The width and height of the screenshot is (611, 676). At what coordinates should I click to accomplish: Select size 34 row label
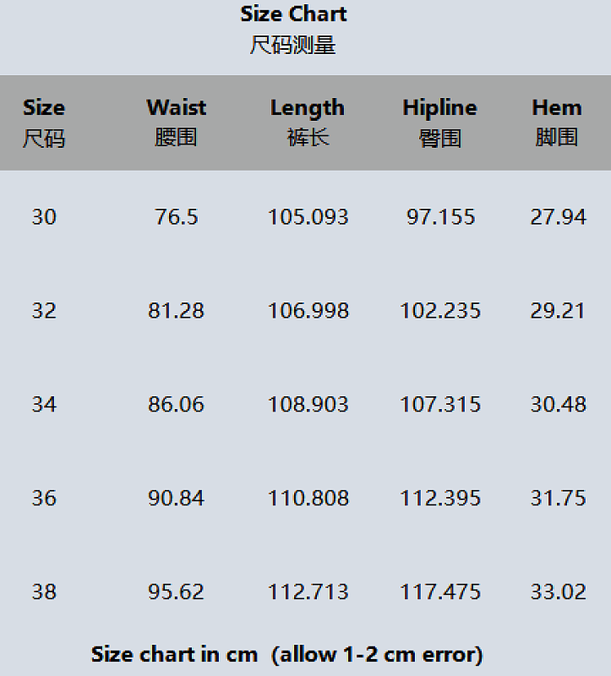click(44, 405)
